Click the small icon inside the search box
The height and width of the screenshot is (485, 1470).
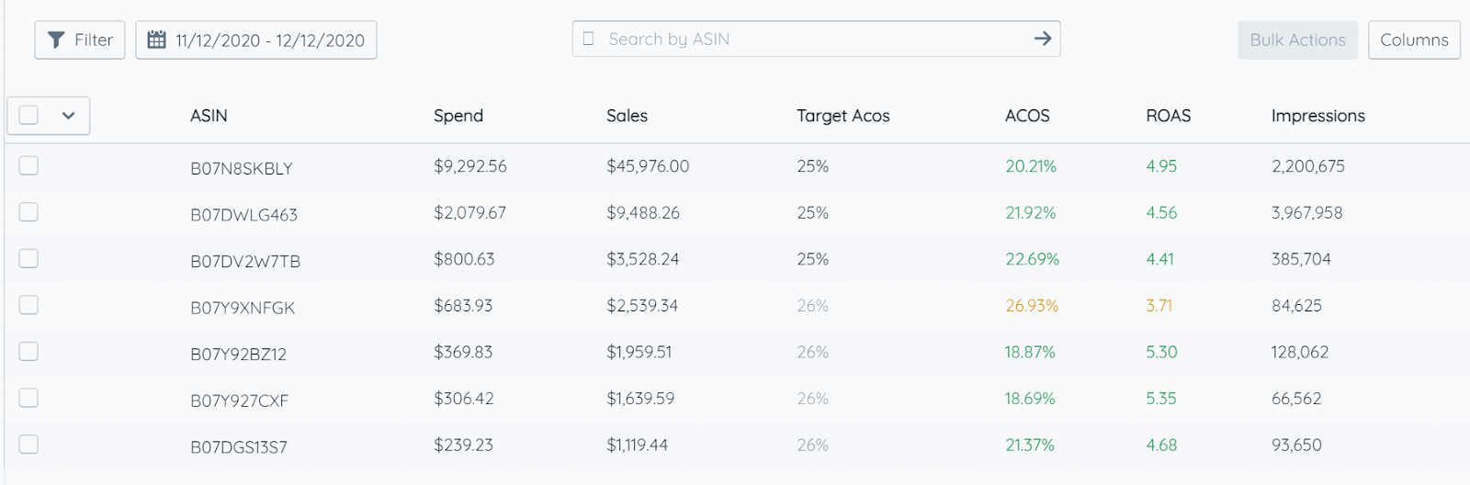[x=589, y=39]
